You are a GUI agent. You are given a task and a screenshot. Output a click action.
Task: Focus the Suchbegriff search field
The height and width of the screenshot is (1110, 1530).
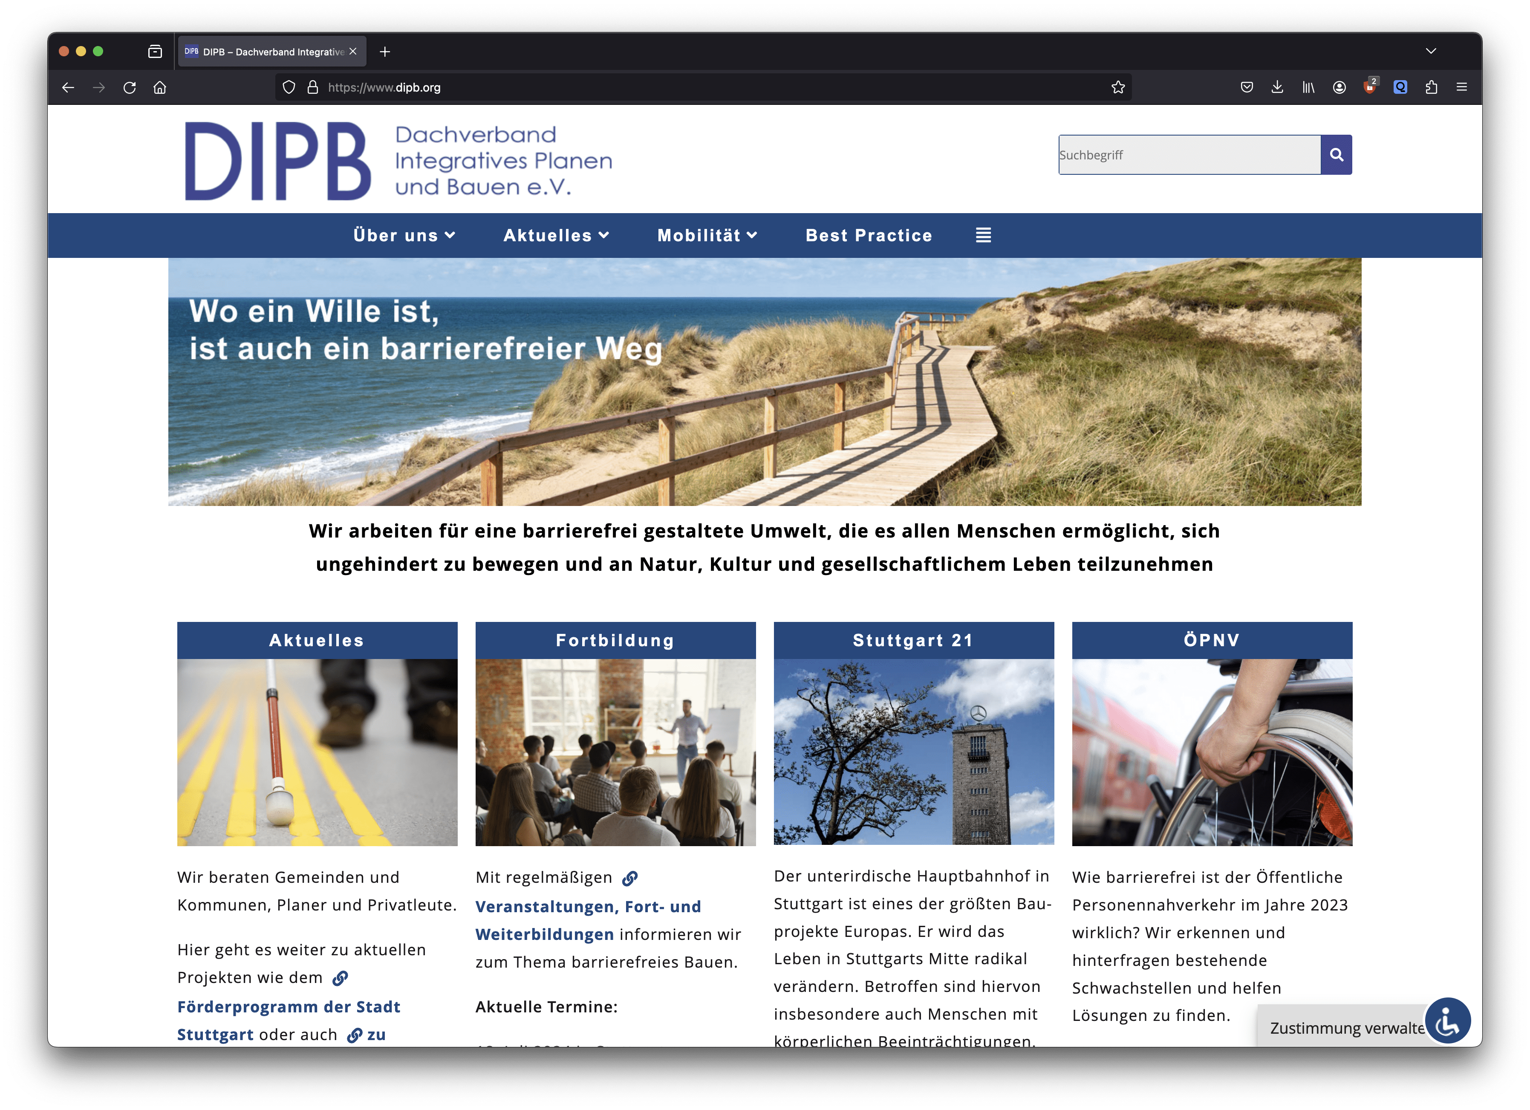[1189, 155]
